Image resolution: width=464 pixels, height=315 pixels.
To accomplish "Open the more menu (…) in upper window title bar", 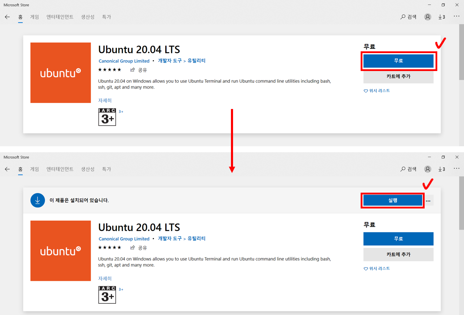I will coord(457,16).
